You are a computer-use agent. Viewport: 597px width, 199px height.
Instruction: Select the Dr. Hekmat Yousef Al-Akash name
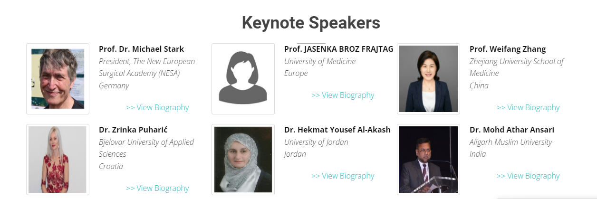click(337, 130)
